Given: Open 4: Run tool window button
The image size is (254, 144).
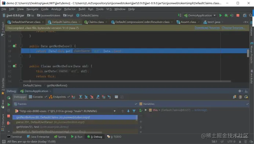Looking at the screenshot, I should click(x=77, y=137).
